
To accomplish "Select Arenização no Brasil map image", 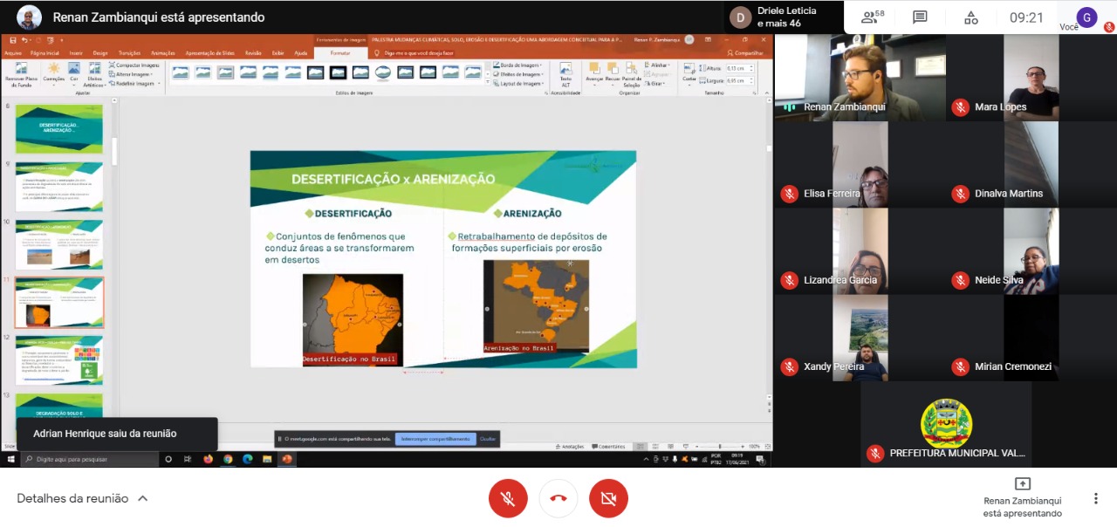I will (x=536, y=306).
